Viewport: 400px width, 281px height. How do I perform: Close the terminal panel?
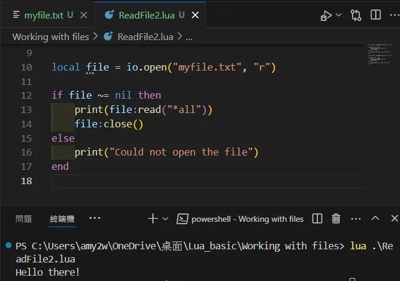395,218
